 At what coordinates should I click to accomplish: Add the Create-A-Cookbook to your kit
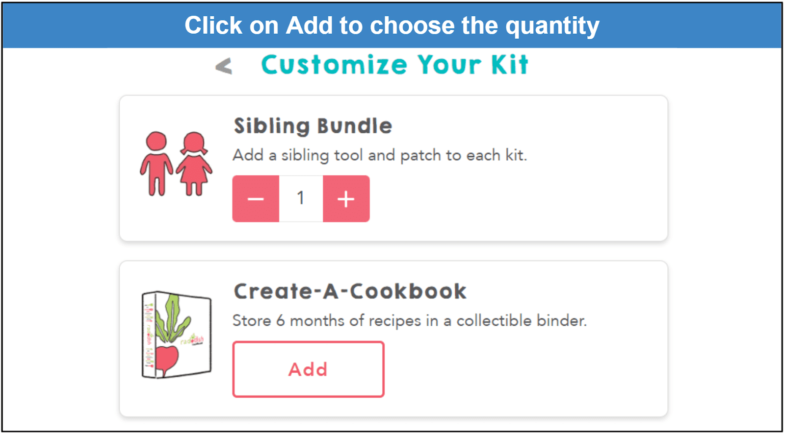[x=308, y=369]
